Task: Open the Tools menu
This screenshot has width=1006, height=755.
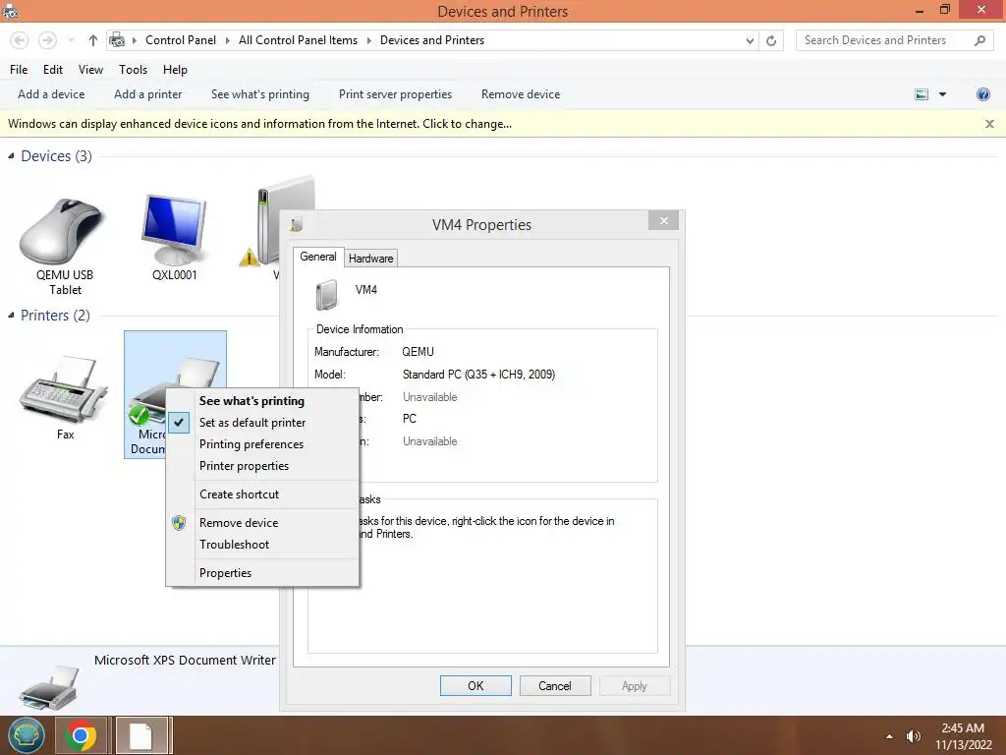Action: point(133,70)
